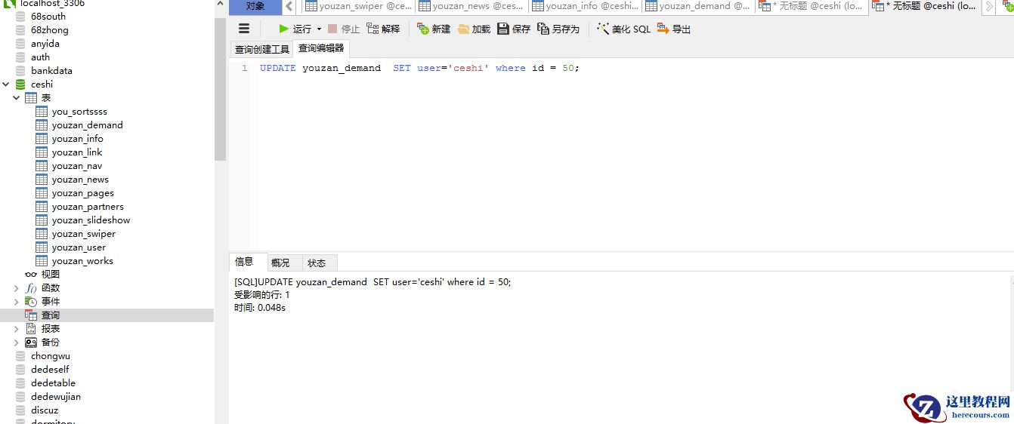Switch to the first 无标题 @ceshi query tab
The image size is (1014, 424).
pos(812,7)
